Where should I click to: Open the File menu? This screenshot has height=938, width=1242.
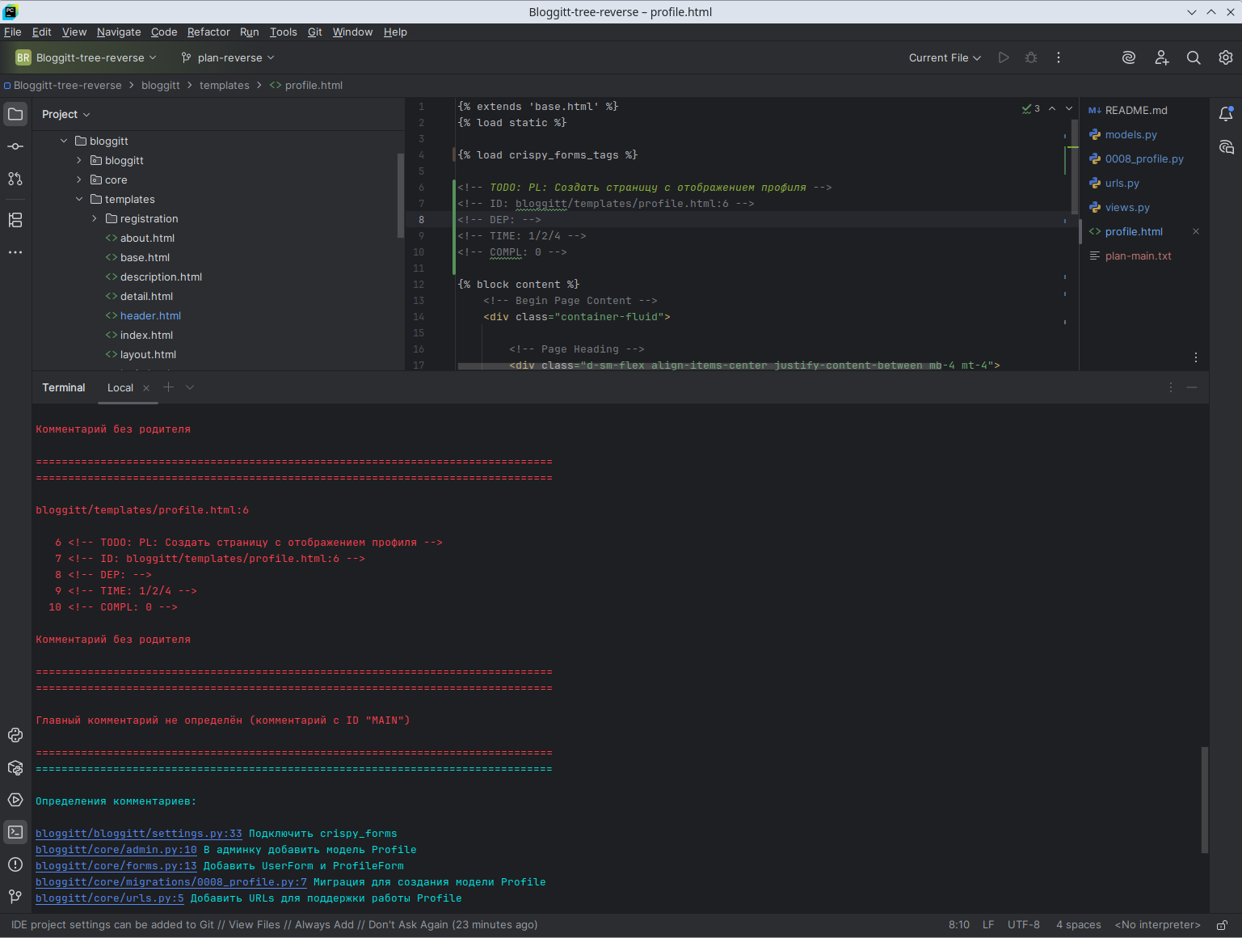13,32
